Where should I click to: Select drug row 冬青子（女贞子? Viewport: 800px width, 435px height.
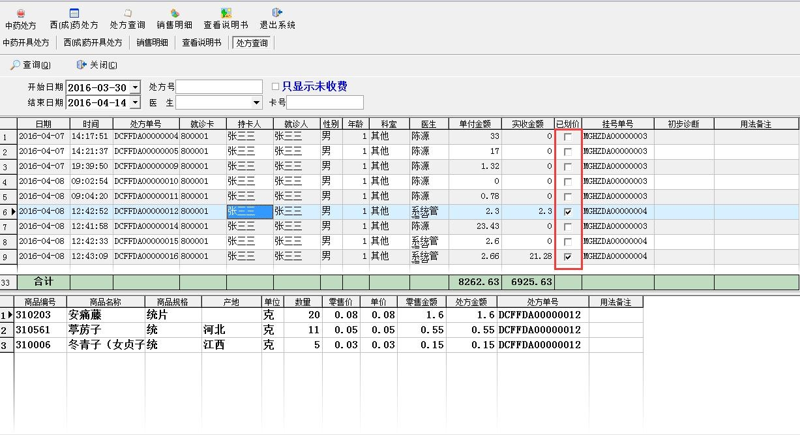pos(106,345)
